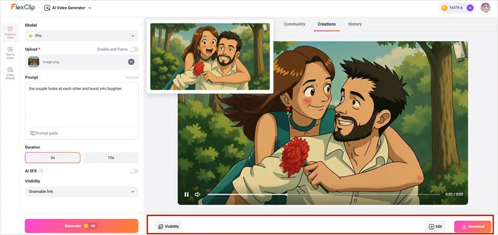Click the Edit button
The width and height of the screenshot is (498, 235).
pos(435,227)
